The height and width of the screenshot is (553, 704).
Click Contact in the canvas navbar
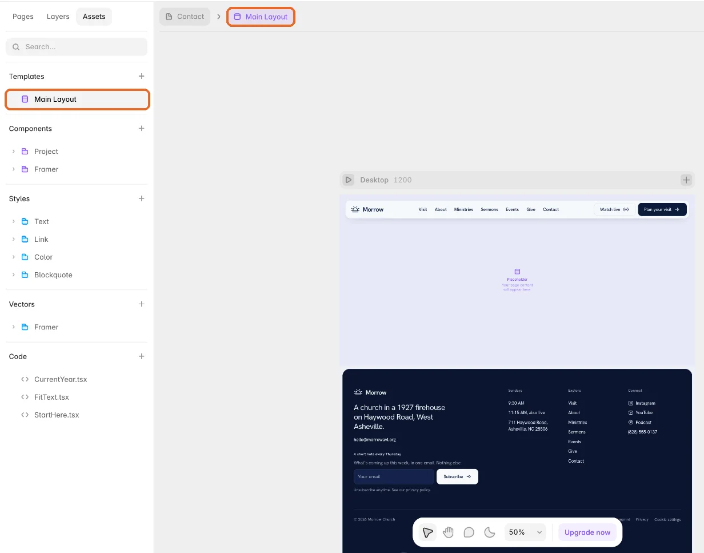pyautogui.click(x=551, y=209)
